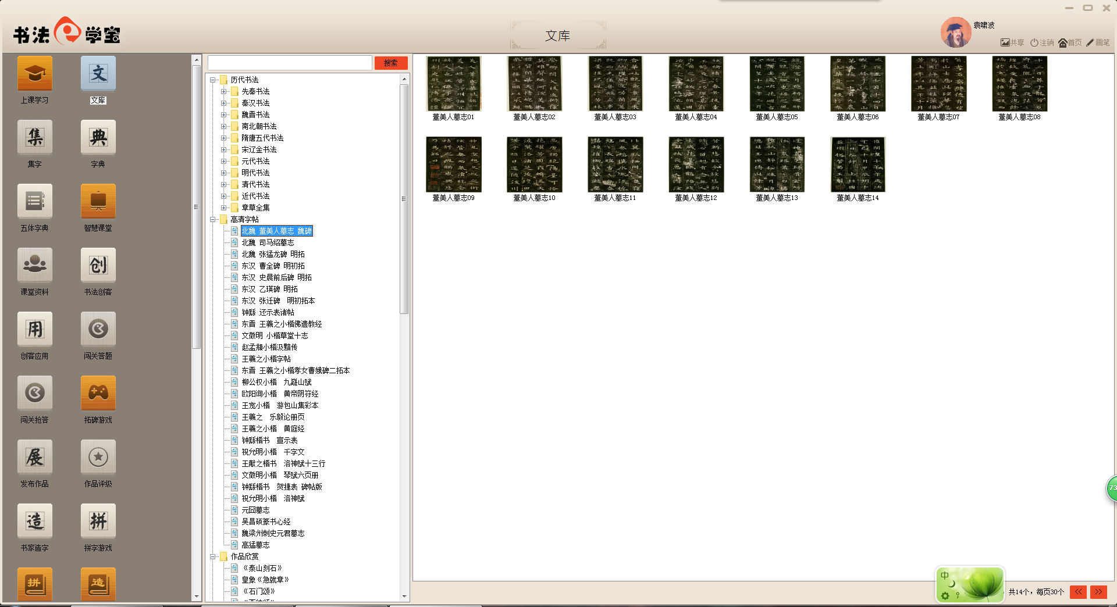Launch the 拓碑游戏 gamepad icon

point(98,394)
